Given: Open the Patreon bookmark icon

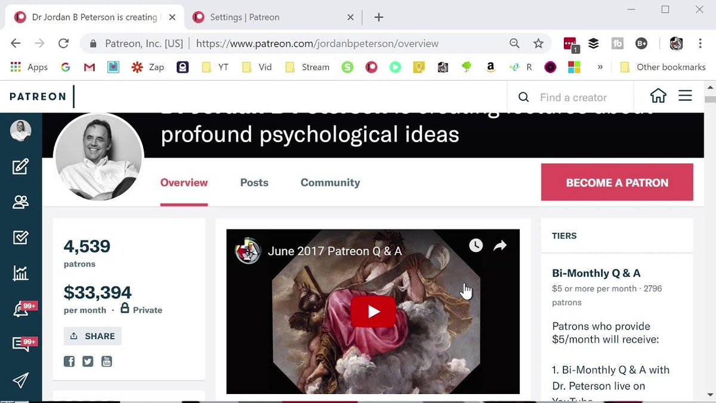Looking at the screenshot, I should pyautogui.click(x=371, y=67).
